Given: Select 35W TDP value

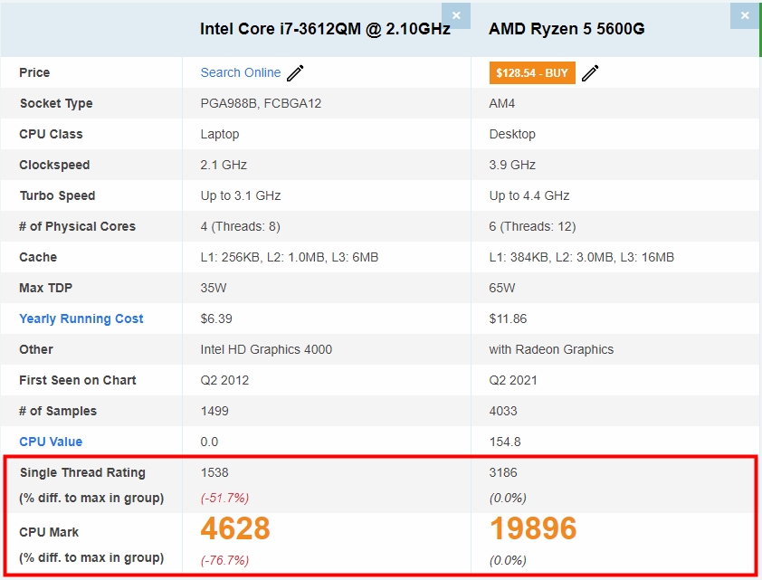Looking at the screenshot, I should pyautogui.click(x=214, y=288).
